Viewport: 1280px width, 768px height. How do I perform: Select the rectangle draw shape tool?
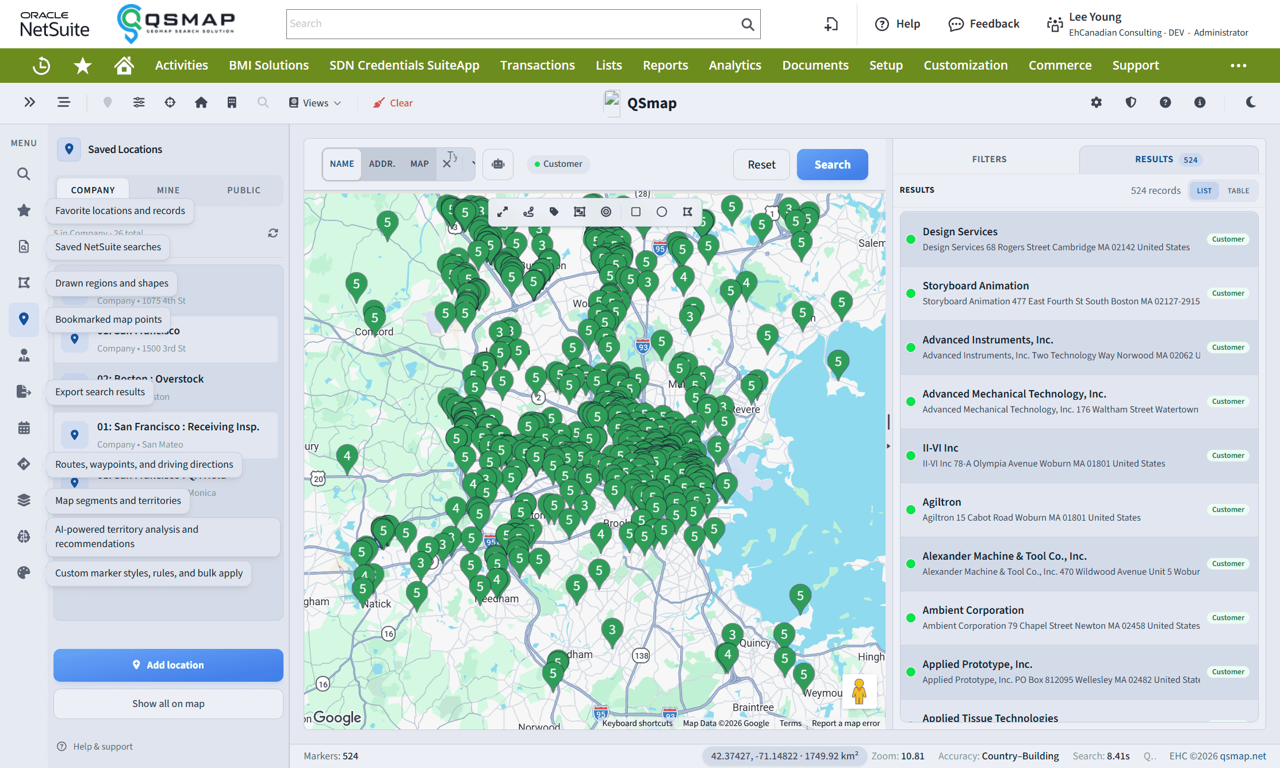[x=635, y=212]
